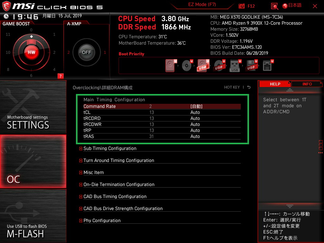Viewport: 324px width, 243px height.
Task: Click the system time 19:46
Action: [x=25, y=16]
